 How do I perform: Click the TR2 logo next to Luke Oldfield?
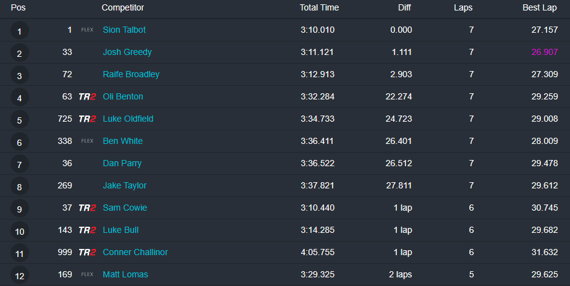(x=87, y=119)
